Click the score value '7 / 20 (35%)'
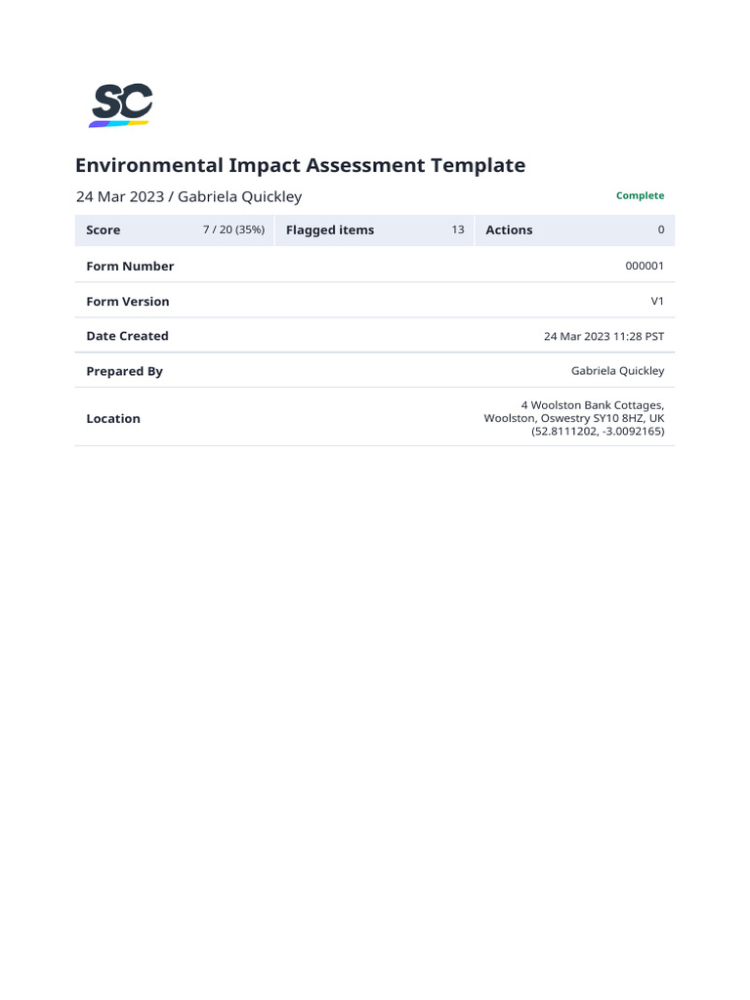Viewport: 750px width, 1000px height. (233, 229)
